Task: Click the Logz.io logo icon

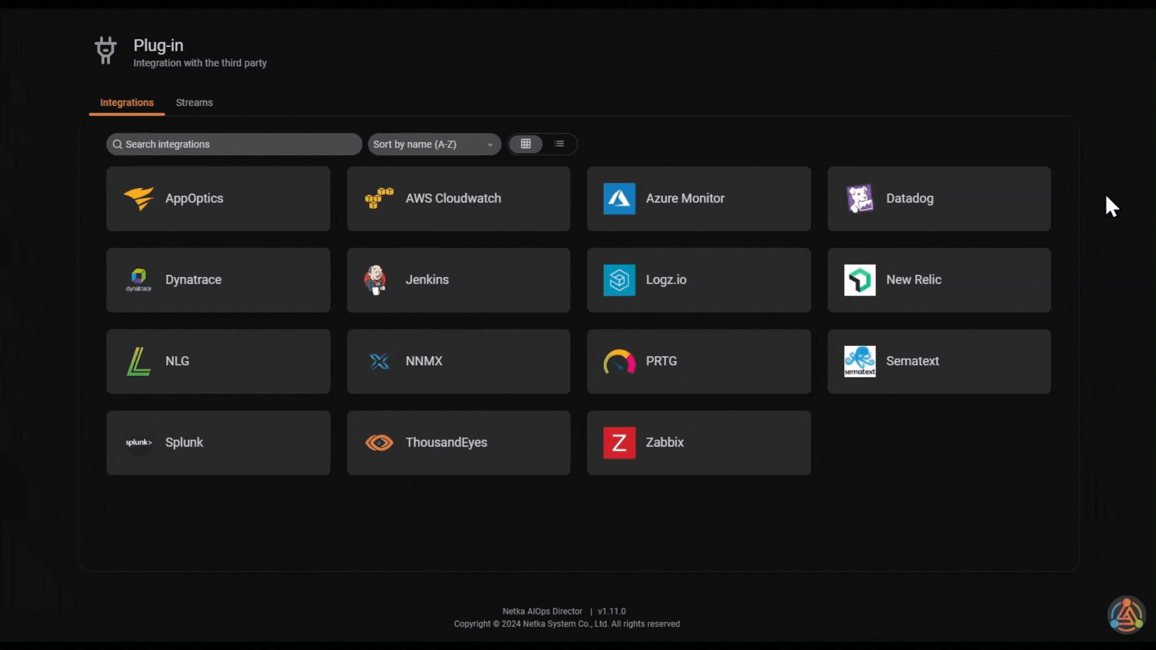Action: 619,280
